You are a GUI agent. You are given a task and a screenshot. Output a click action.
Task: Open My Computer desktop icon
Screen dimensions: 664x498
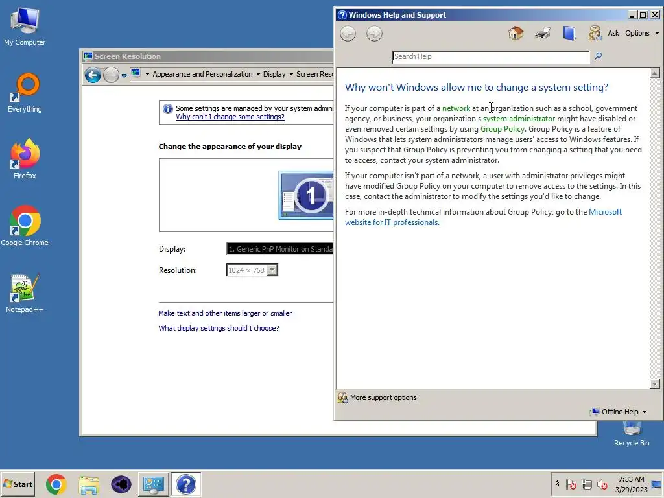point(25,26)
